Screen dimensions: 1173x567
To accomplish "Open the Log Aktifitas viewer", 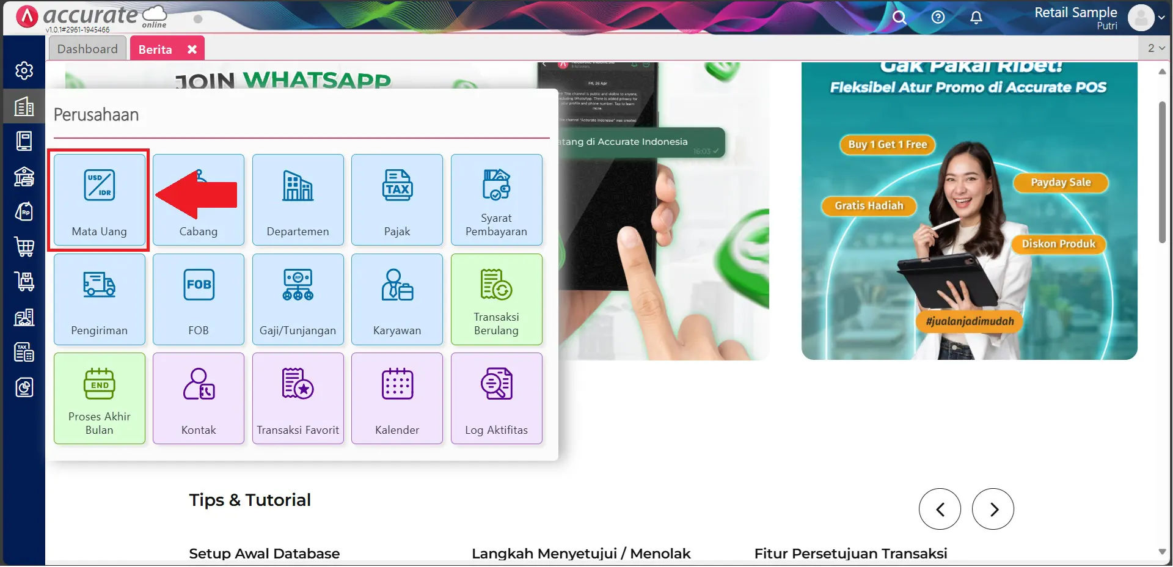I will click(x=496, y=398).
